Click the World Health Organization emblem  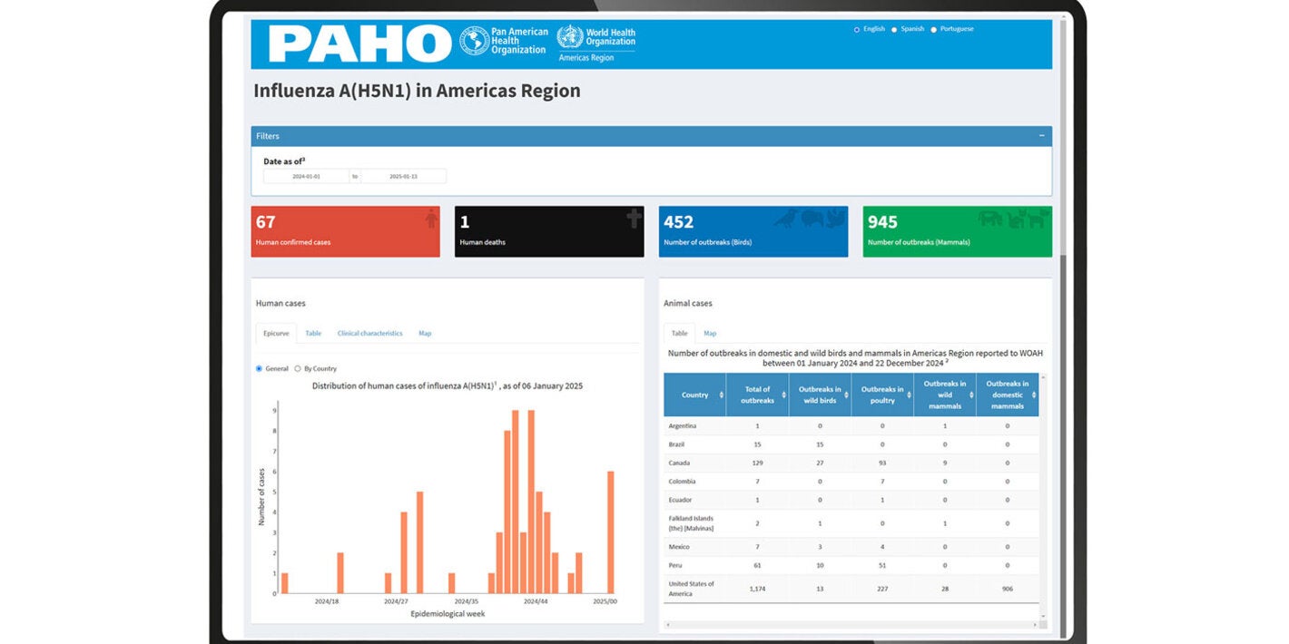(570, 40)
